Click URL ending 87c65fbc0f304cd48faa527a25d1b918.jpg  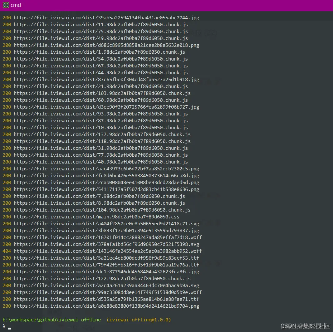coord(106,79)
